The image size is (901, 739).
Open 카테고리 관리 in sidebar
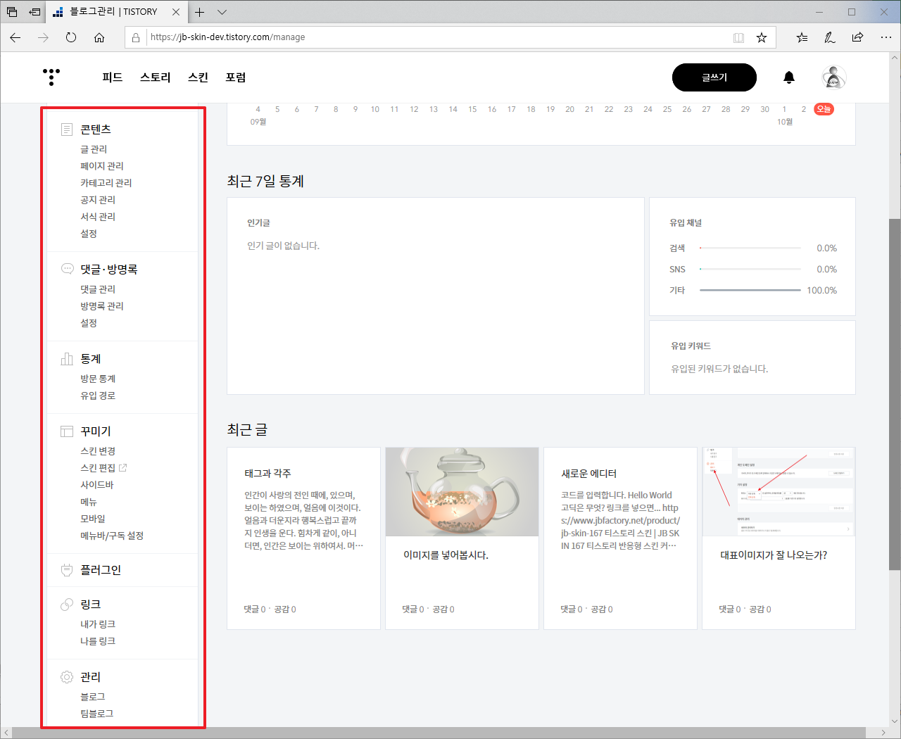(106, 183)
